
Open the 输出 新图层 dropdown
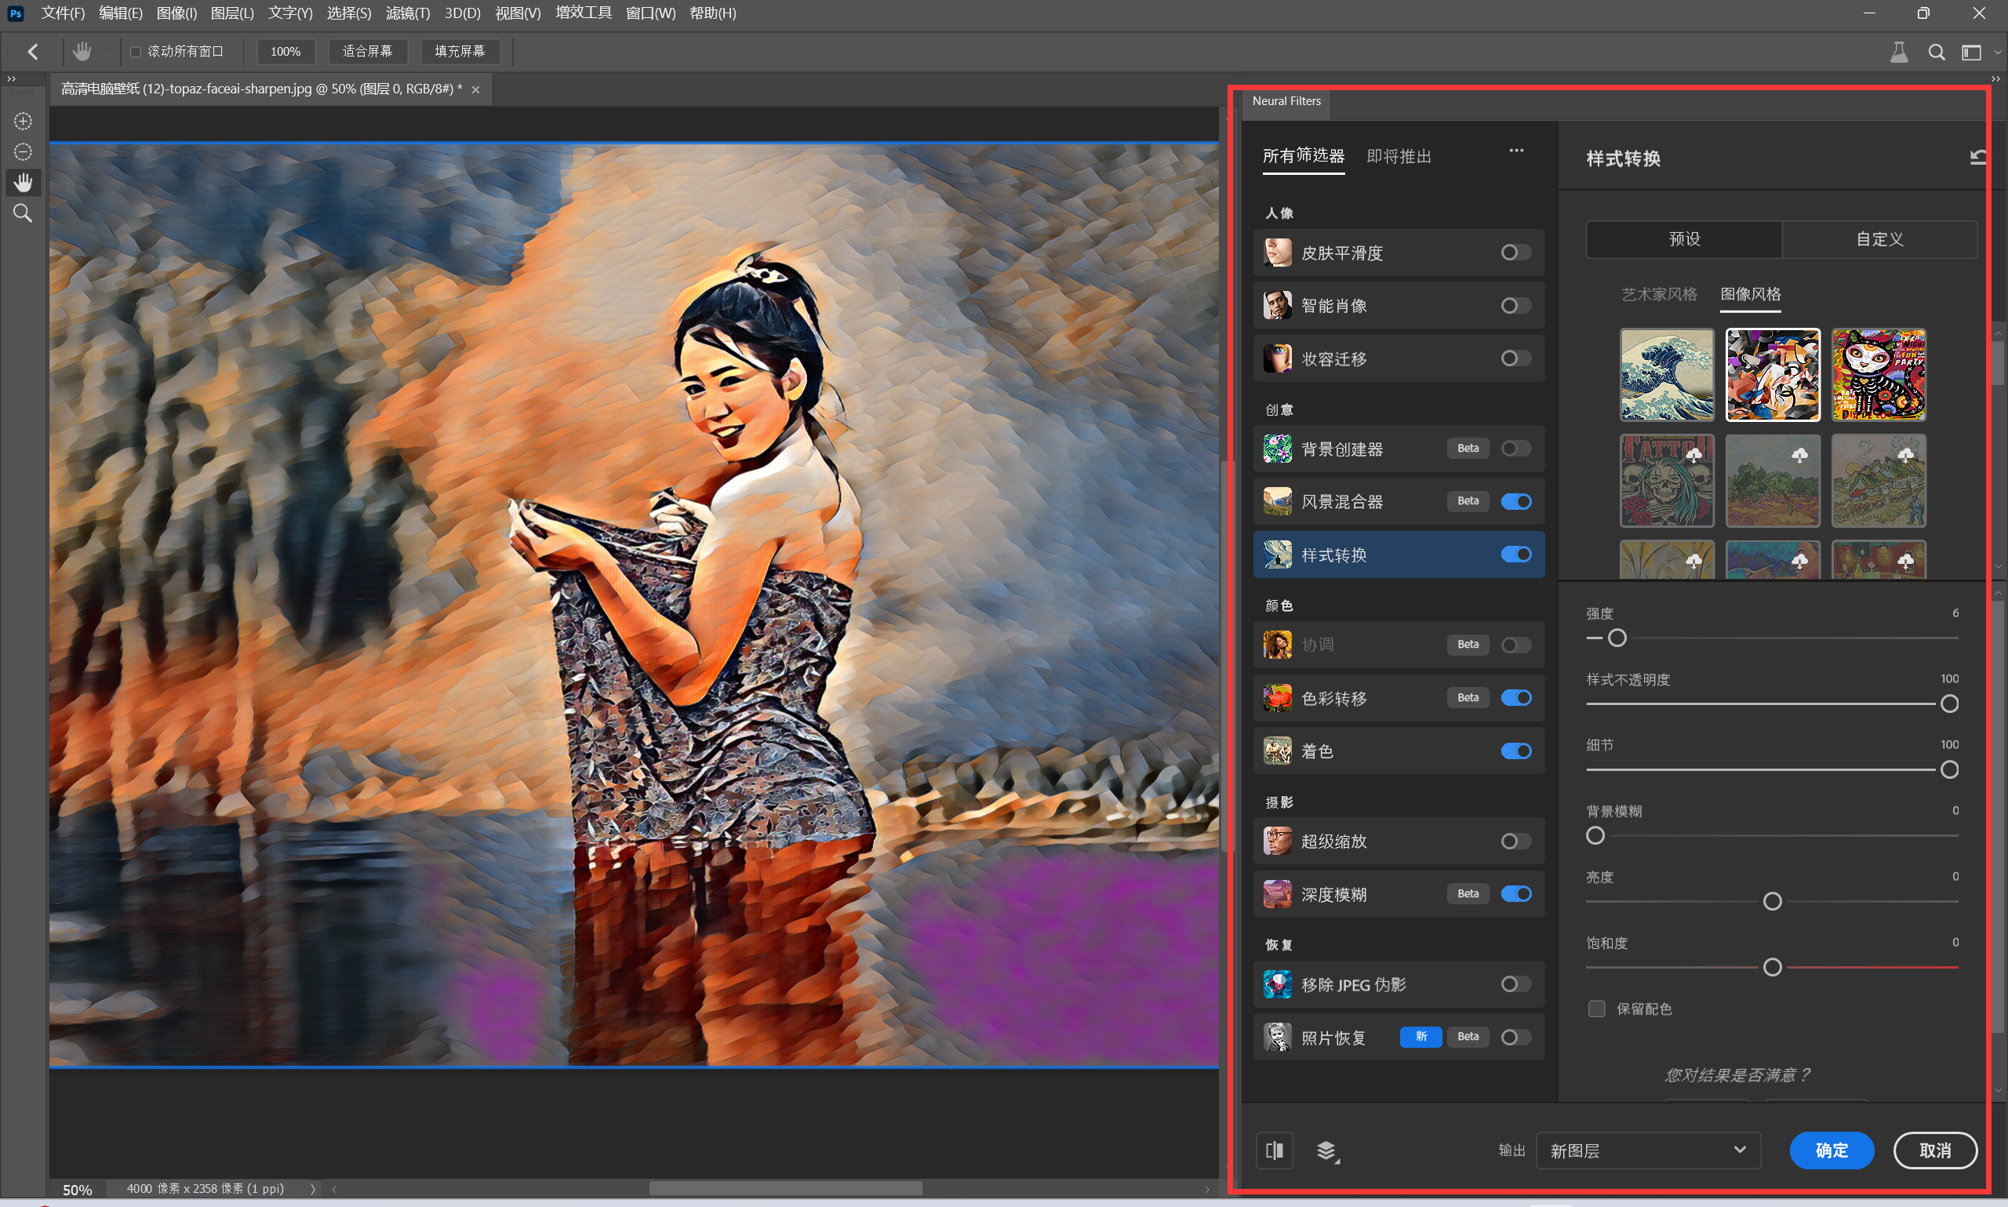(x=1648, y=1151)
